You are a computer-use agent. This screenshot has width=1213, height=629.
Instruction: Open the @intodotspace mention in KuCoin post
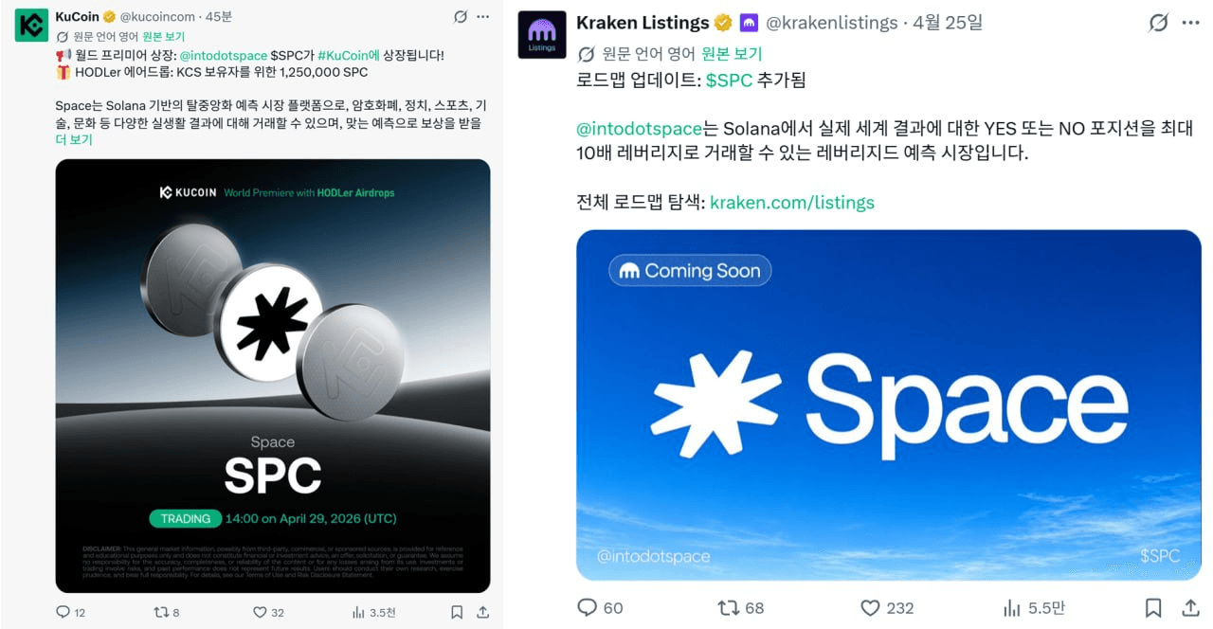pos(223,56)
